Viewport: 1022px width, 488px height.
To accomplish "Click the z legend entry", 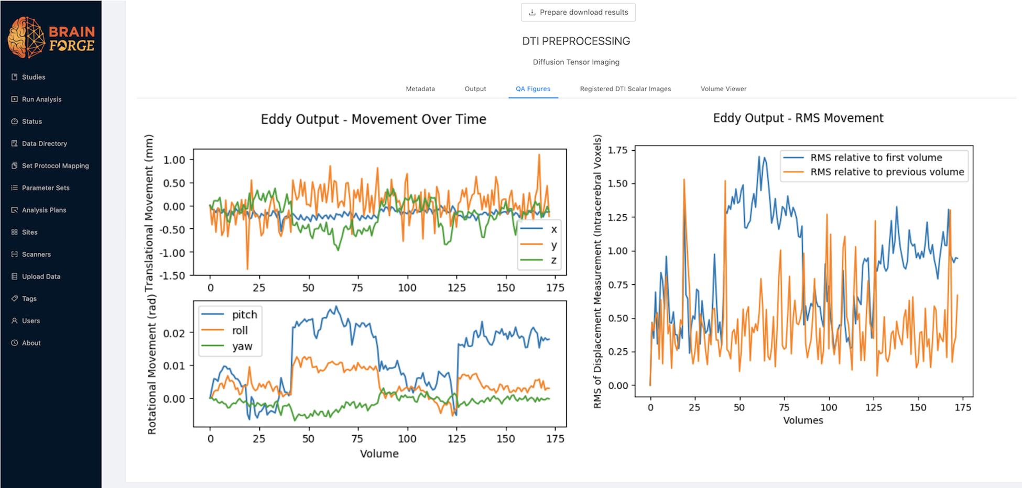I will coord(539,260).
